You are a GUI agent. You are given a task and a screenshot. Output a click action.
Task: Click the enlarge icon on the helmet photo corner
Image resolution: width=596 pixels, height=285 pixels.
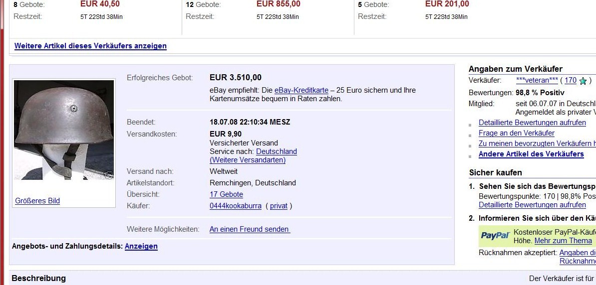tap(109, 175)
